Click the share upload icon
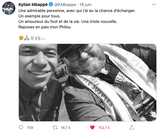The image size is (161, 133). pyautogui.click(x=132, y=128)
